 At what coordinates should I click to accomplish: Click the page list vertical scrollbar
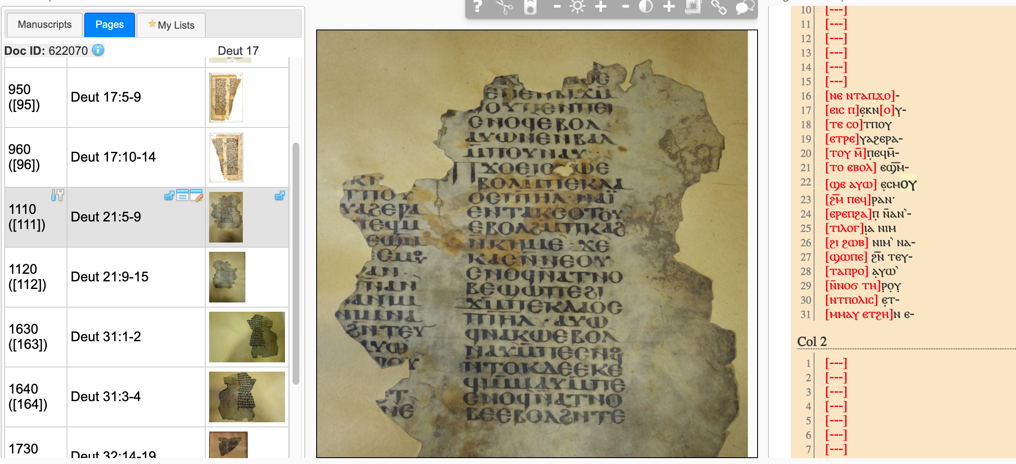[296, 263]
